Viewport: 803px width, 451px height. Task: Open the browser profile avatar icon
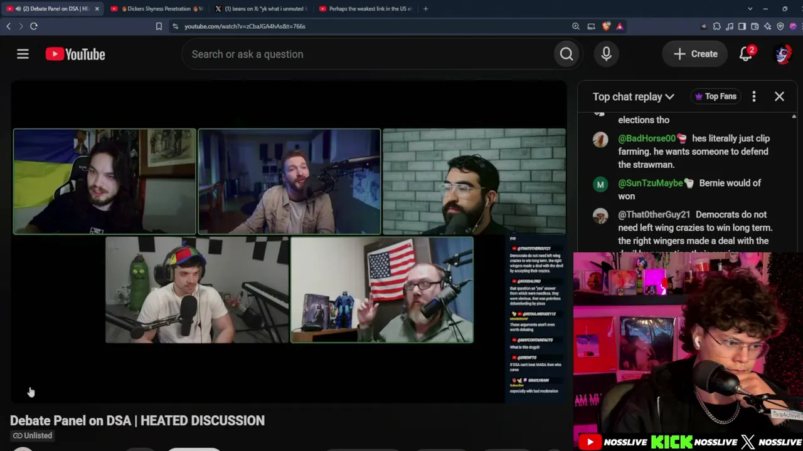pos(793,26)
